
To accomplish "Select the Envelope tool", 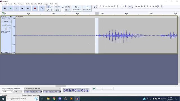I will coord(51,7).
